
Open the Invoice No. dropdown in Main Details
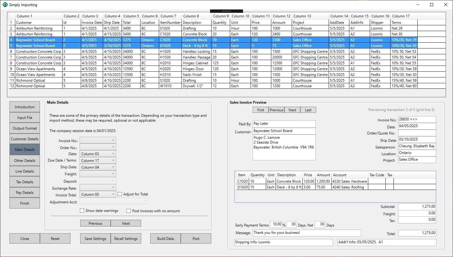(98, 141)
